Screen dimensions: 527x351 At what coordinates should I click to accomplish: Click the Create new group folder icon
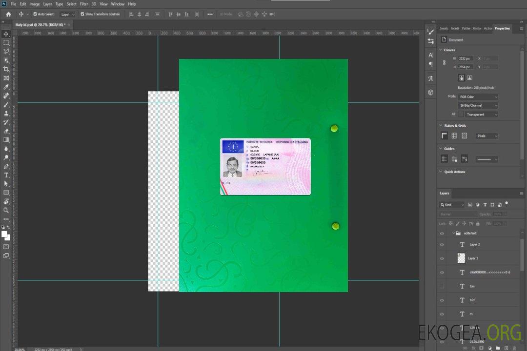[x=498, y=348]
